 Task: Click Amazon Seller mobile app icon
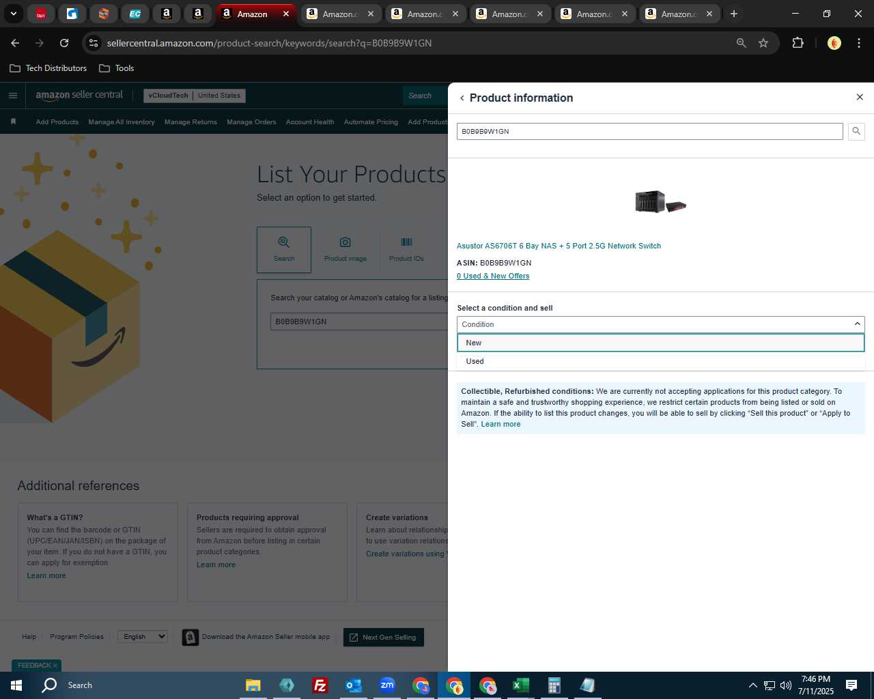[x=191, y=638]
